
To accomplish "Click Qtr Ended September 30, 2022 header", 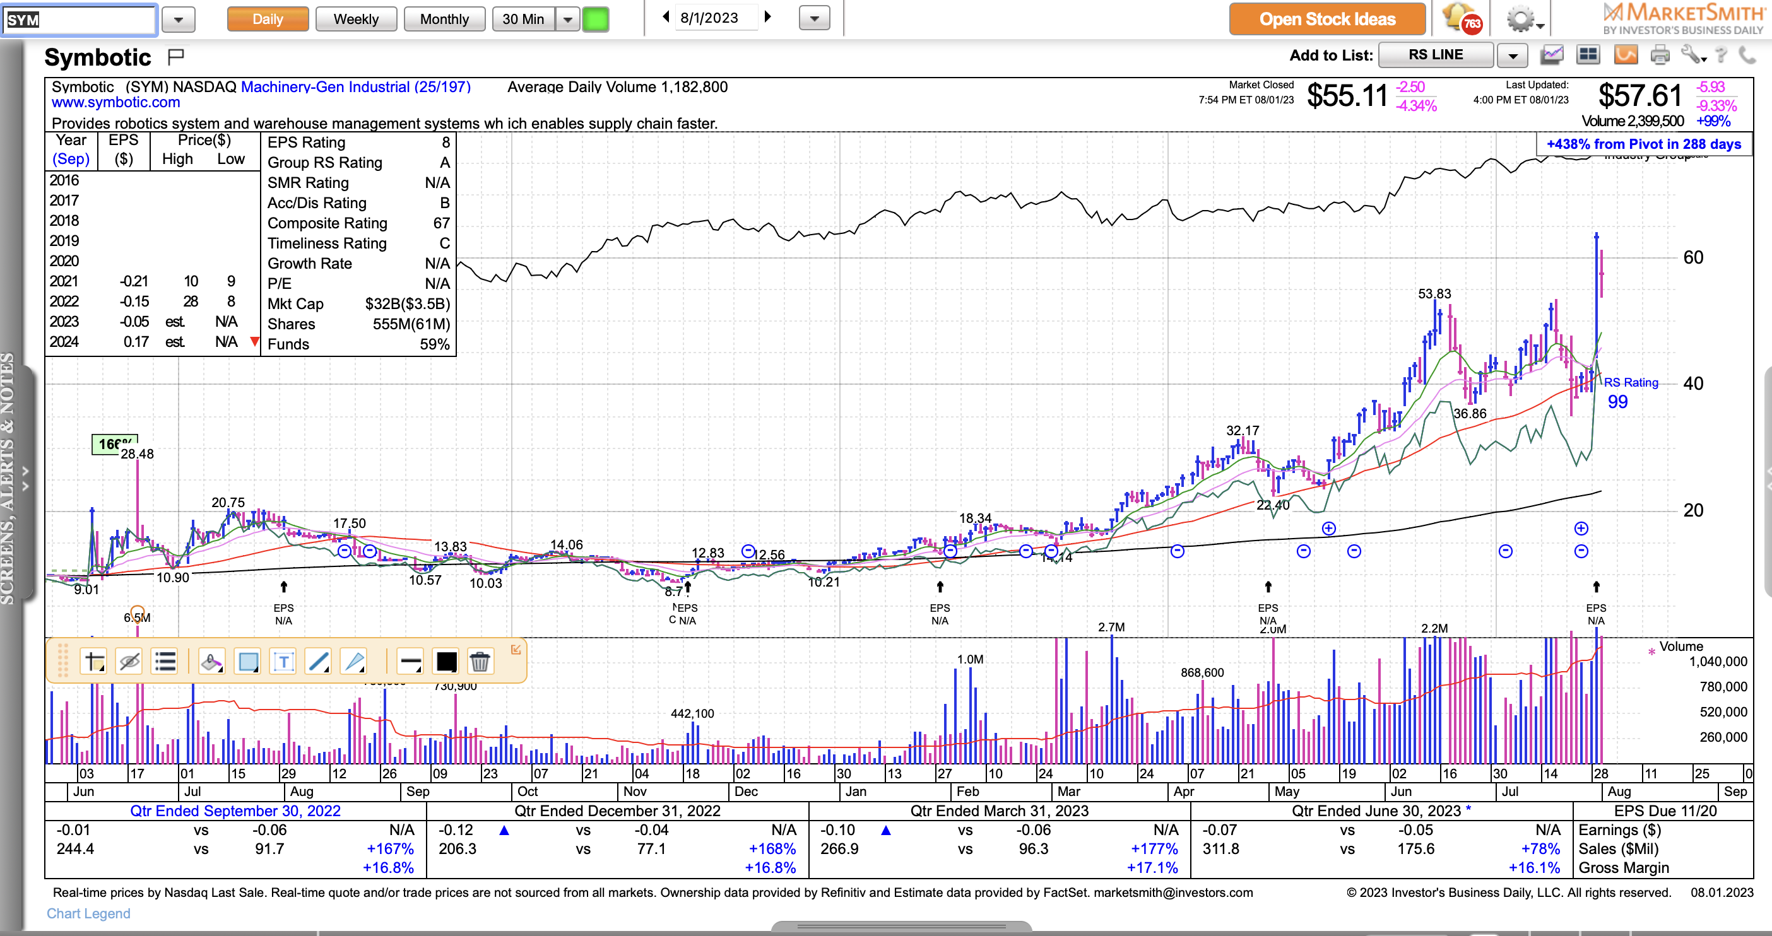I will pyautogui.click(x=235, y=811).
